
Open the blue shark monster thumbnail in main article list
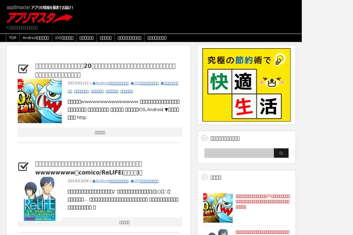(39, 101)
